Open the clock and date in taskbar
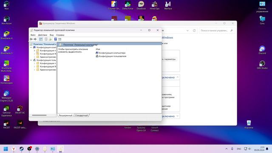 click(259, 149)
